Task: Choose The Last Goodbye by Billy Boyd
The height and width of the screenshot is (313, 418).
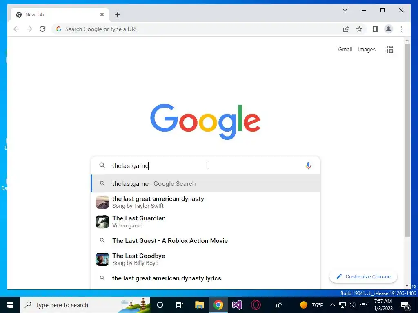Action: (205, 259)
